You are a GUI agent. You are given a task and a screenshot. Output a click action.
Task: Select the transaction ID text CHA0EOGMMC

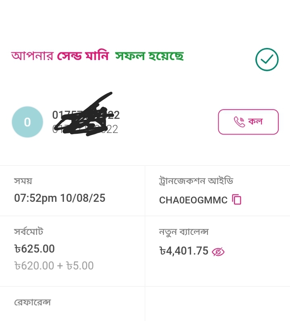pos(193,200)
